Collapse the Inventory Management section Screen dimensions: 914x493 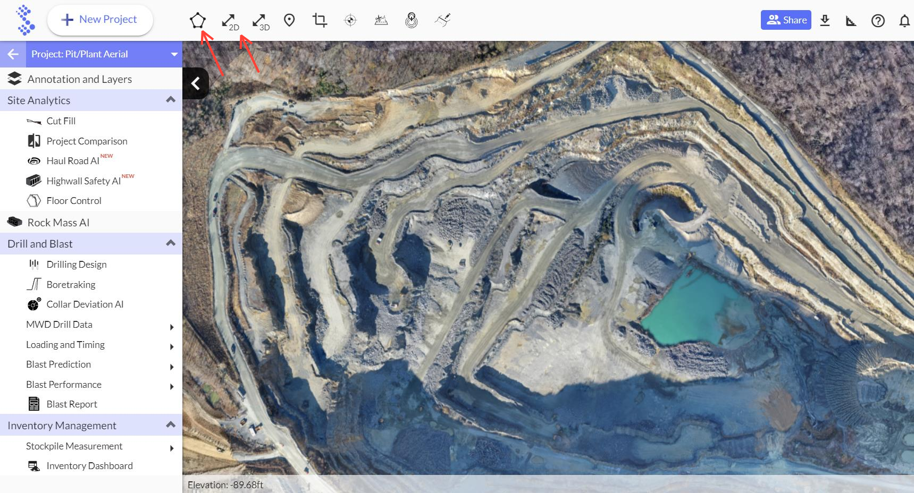tap(171, 424)
